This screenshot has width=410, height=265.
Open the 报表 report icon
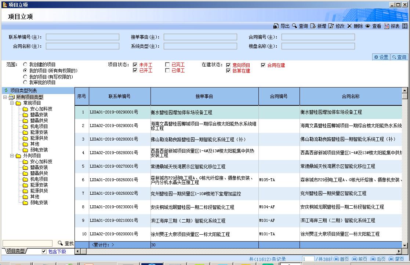click(x=387, y=26)
